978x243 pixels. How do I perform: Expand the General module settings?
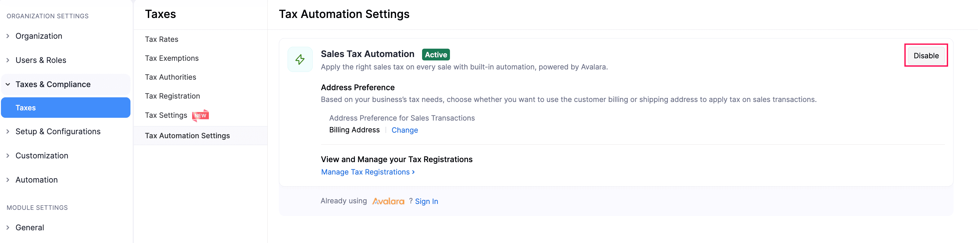(x=8, y=228)
